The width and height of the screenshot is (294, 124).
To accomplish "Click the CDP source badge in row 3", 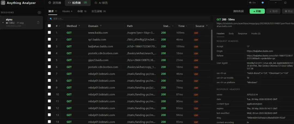I will (x=196, y=47).
